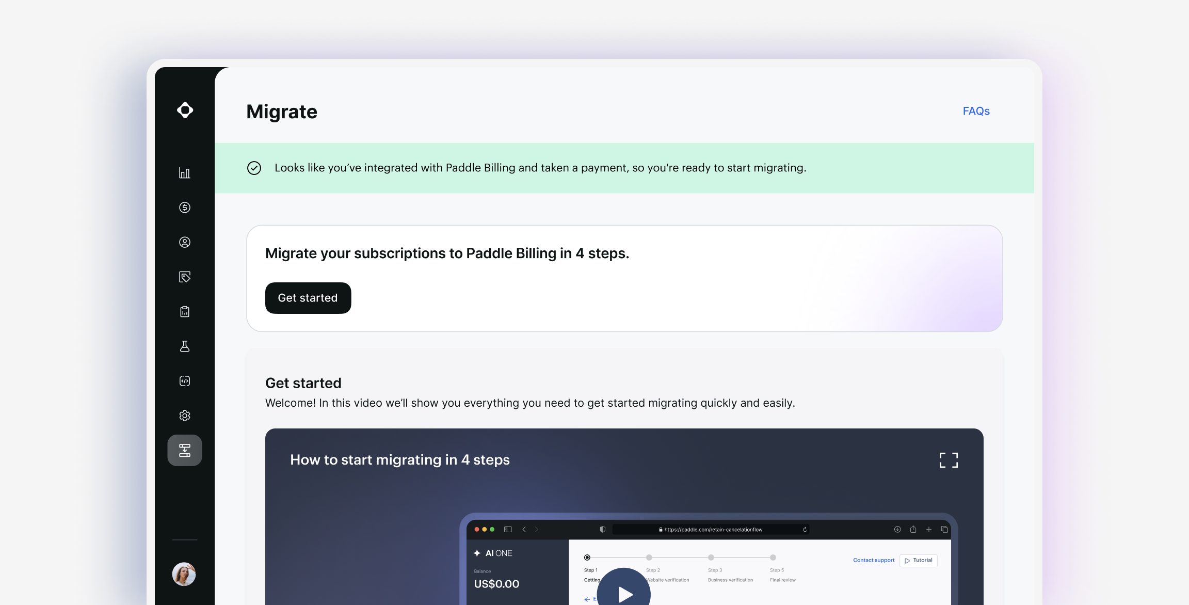Select the Step 1 progress marker in video preview

587,558
